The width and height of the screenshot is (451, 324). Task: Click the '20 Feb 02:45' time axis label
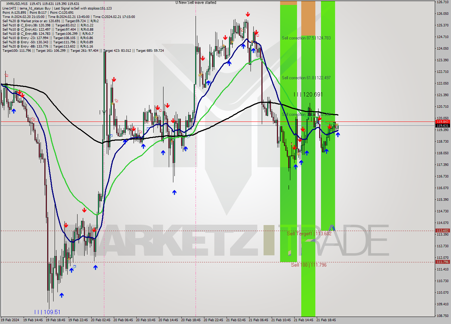coord(100,320)
